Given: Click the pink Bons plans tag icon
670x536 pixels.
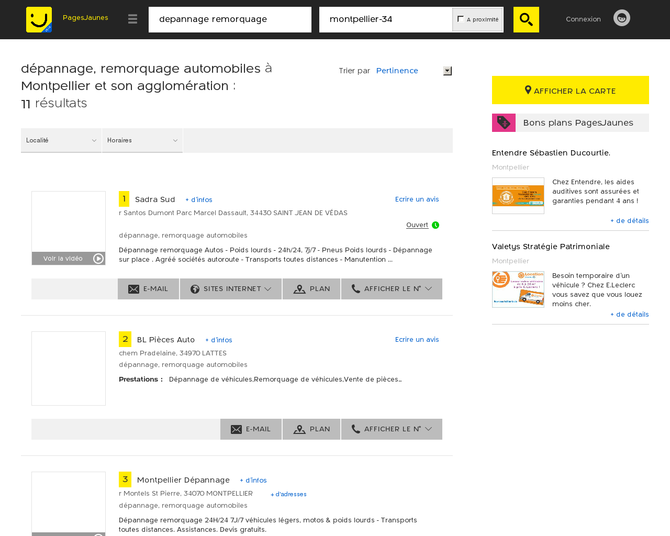Looking at the screenshot, I should tap(504, 122).
